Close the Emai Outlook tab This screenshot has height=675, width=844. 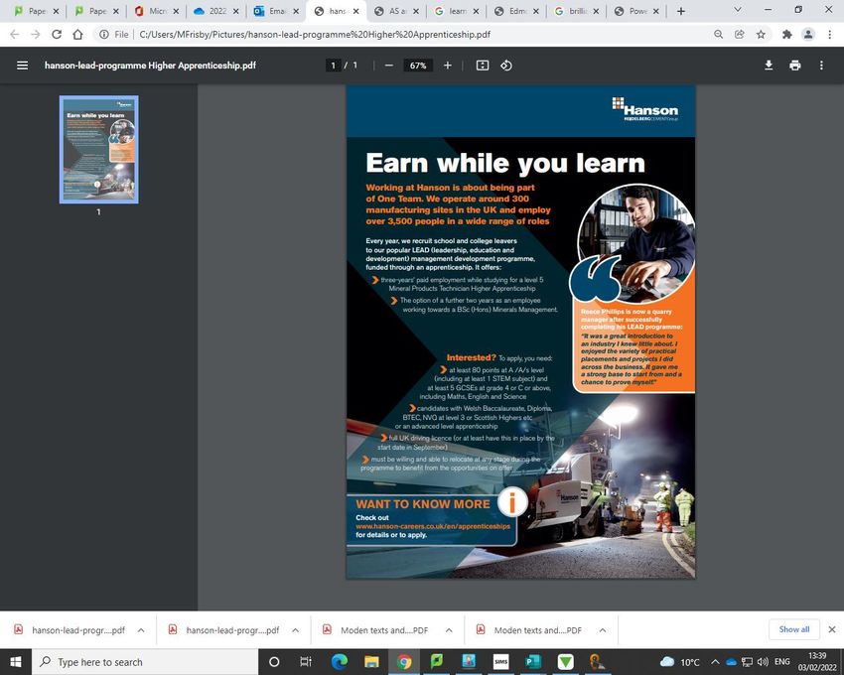[x=296, y=11]
